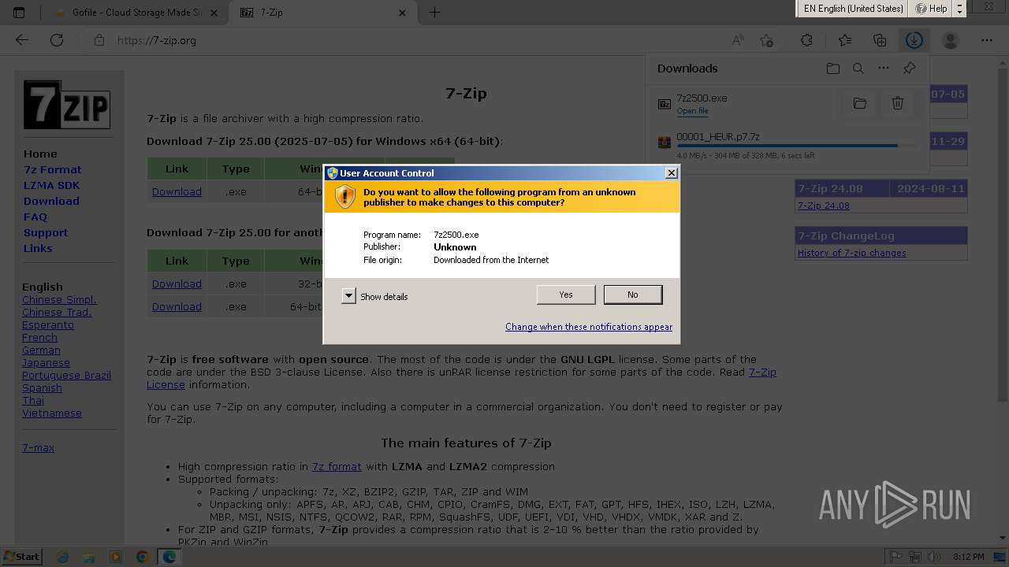Image resolution: width=1009 pixels, height=567 pixels.
Task: Search downloads with the magnifier icon
Action: [x=858, y=69]
